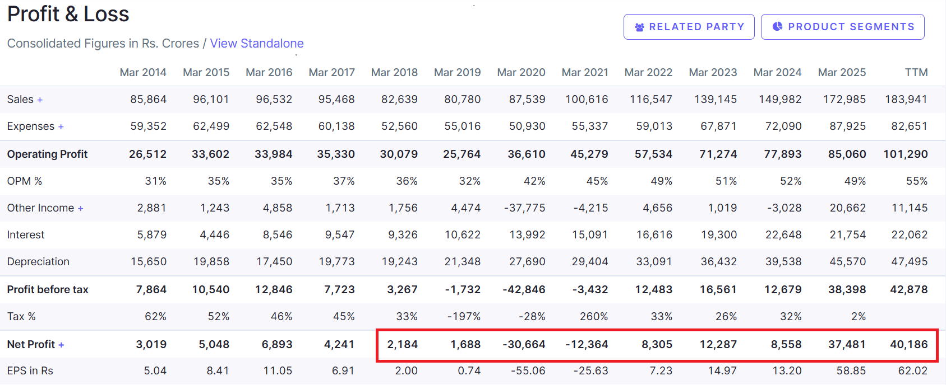Click the Mar 2014 column header
This screenshot has height=385, width=946.
point(143,73)
